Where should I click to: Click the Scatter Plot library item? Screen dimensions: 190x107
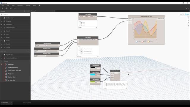pos(12,77)
